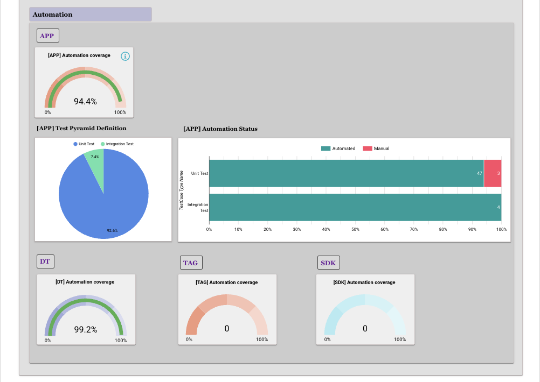
Task: Click the [APP] Test Pyramid Definition title
Action: (80, 128)
